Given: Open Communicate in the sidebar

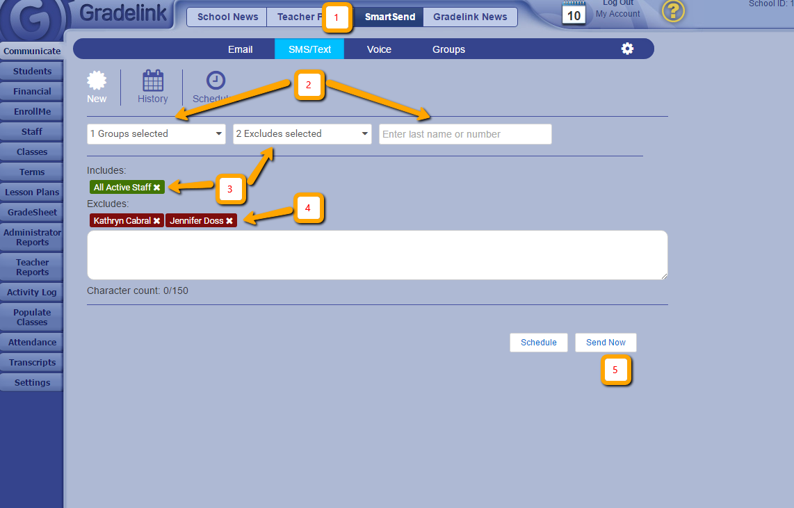Looking at the screenshot, I should pyautogui.click(x=32, y=51).
